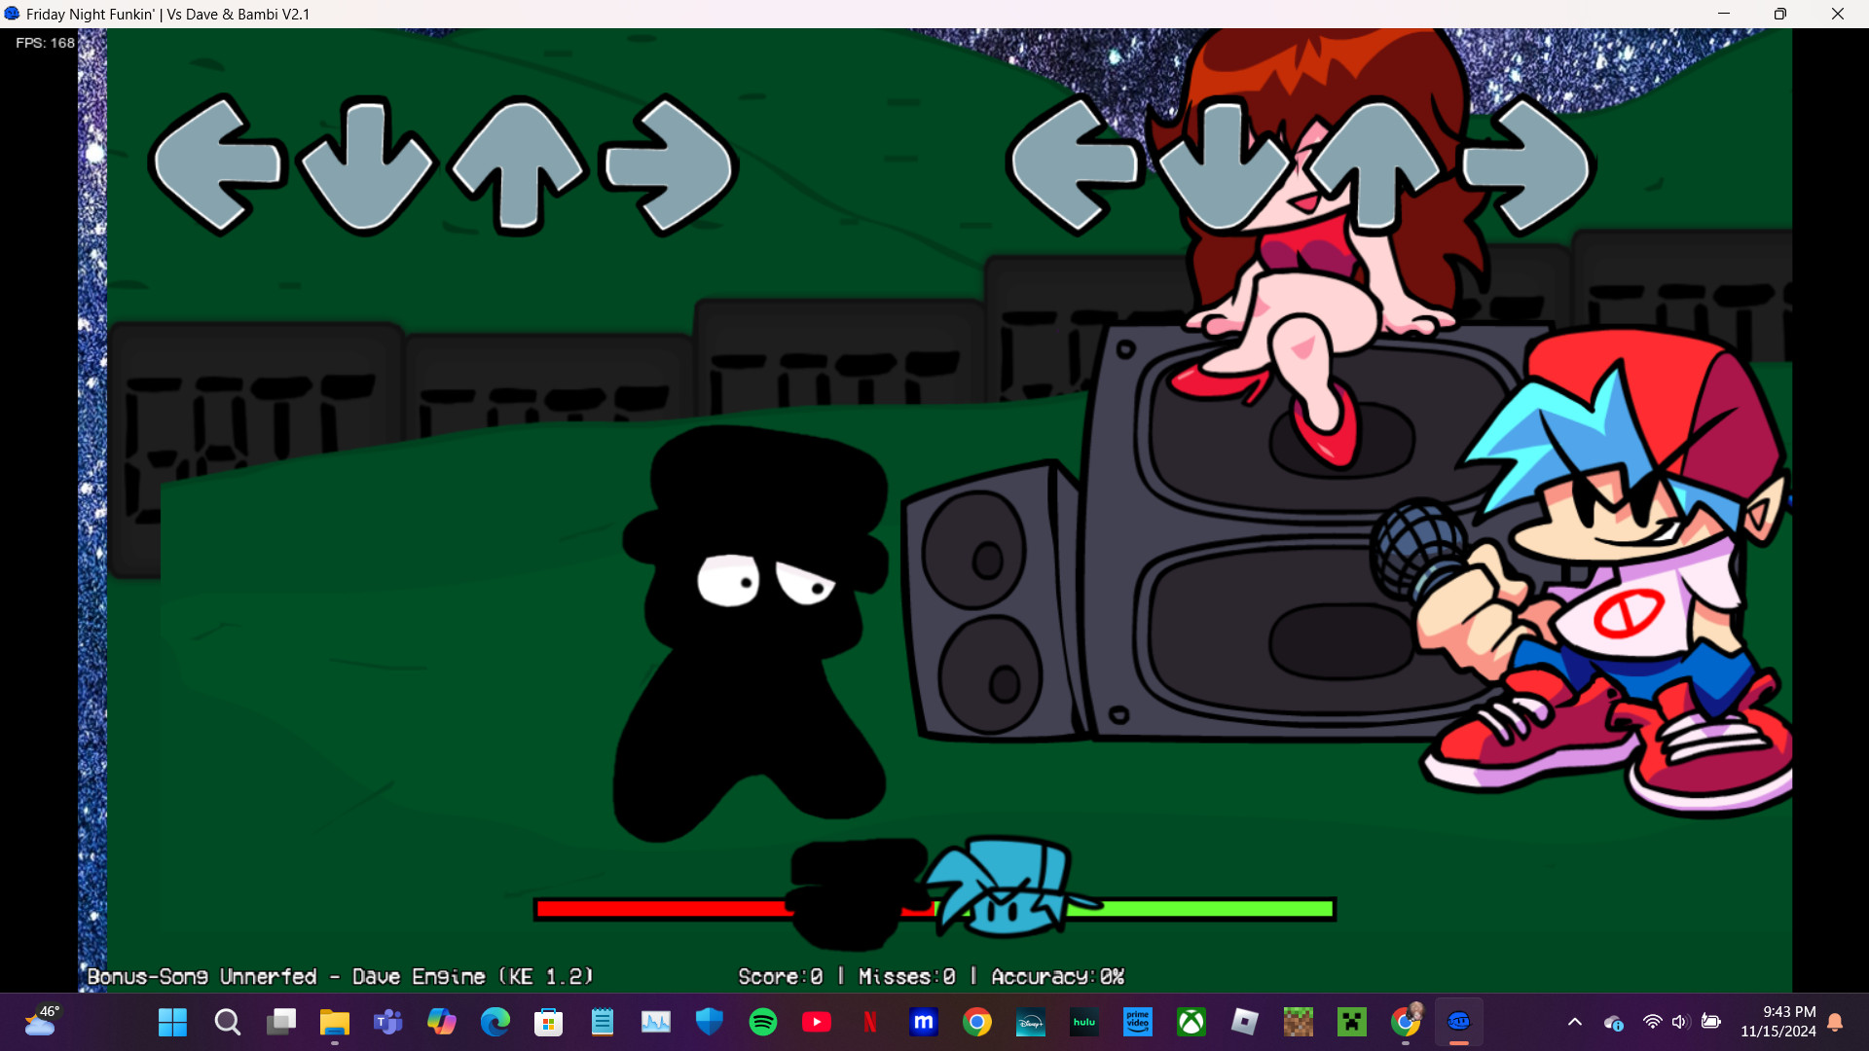Open the weather widget showing 46°
Screen dimensions: 1869x1051
pos(41,1022)
